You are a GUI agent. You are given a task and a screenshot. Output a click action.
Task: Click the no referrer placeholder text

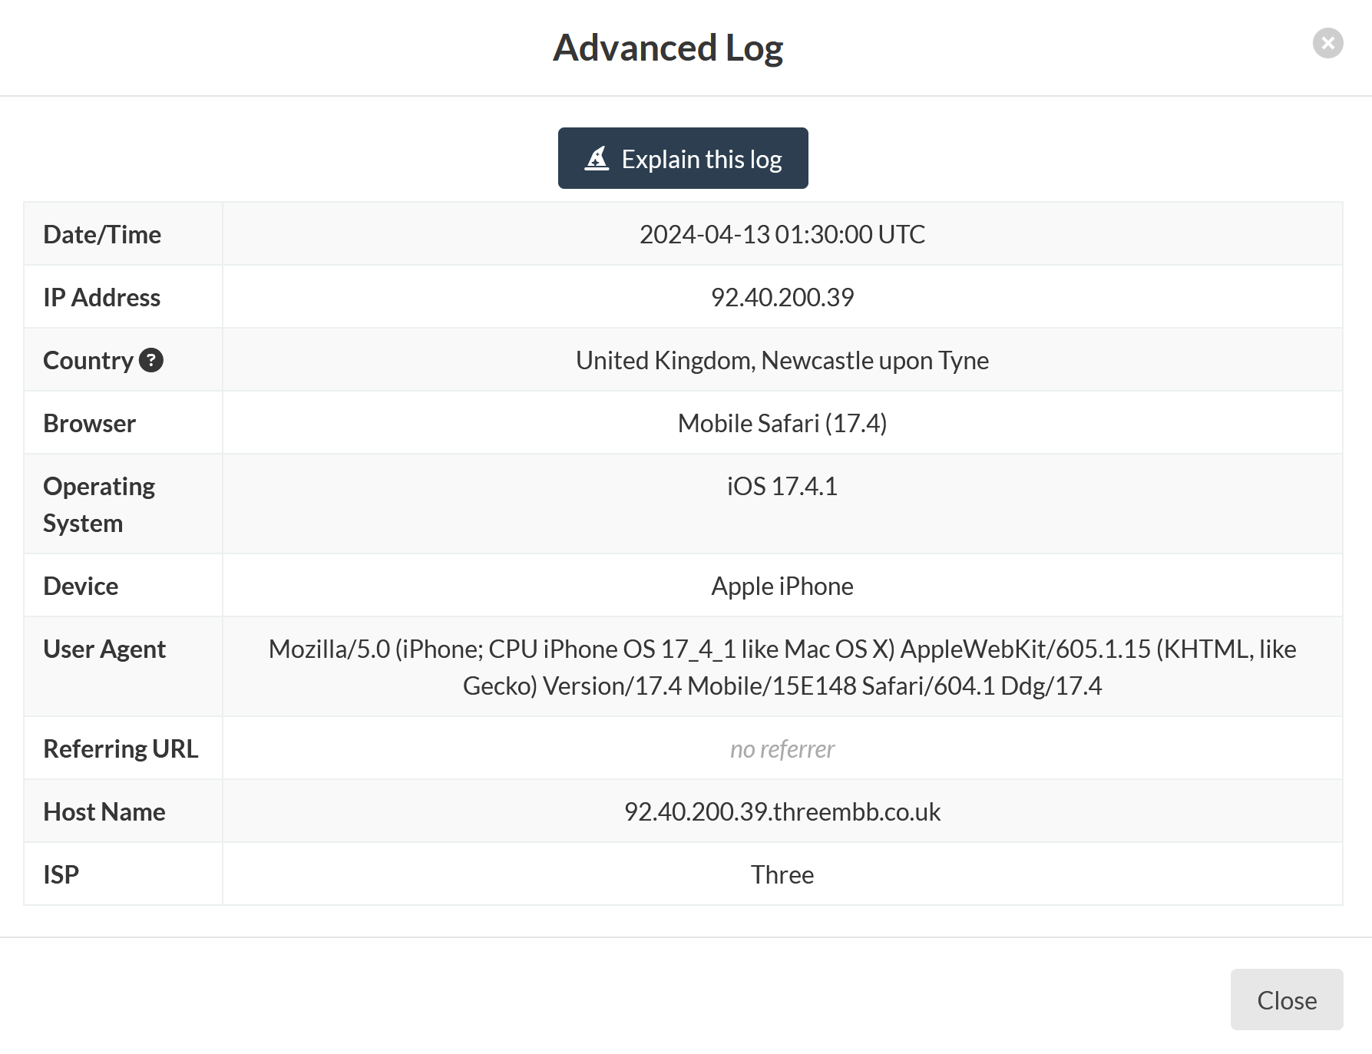pyautogui.click(x=782, y=748)
